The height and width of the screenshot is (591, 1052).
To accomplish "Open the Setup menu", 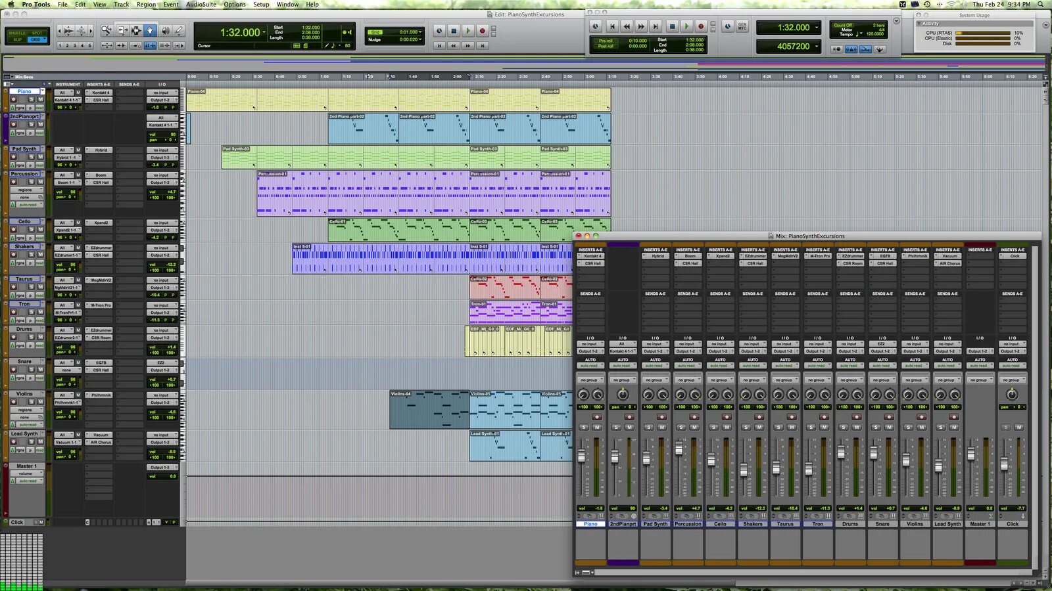I will 261,4.
